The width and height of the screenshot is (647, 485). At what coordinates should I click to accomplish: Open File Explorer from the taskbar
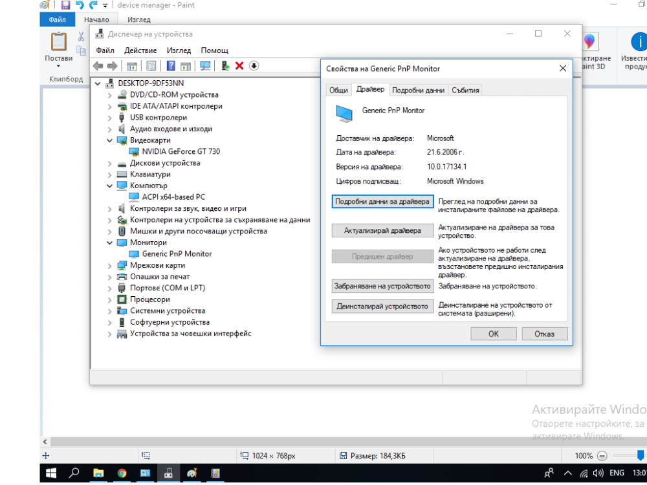click(98, 473)
